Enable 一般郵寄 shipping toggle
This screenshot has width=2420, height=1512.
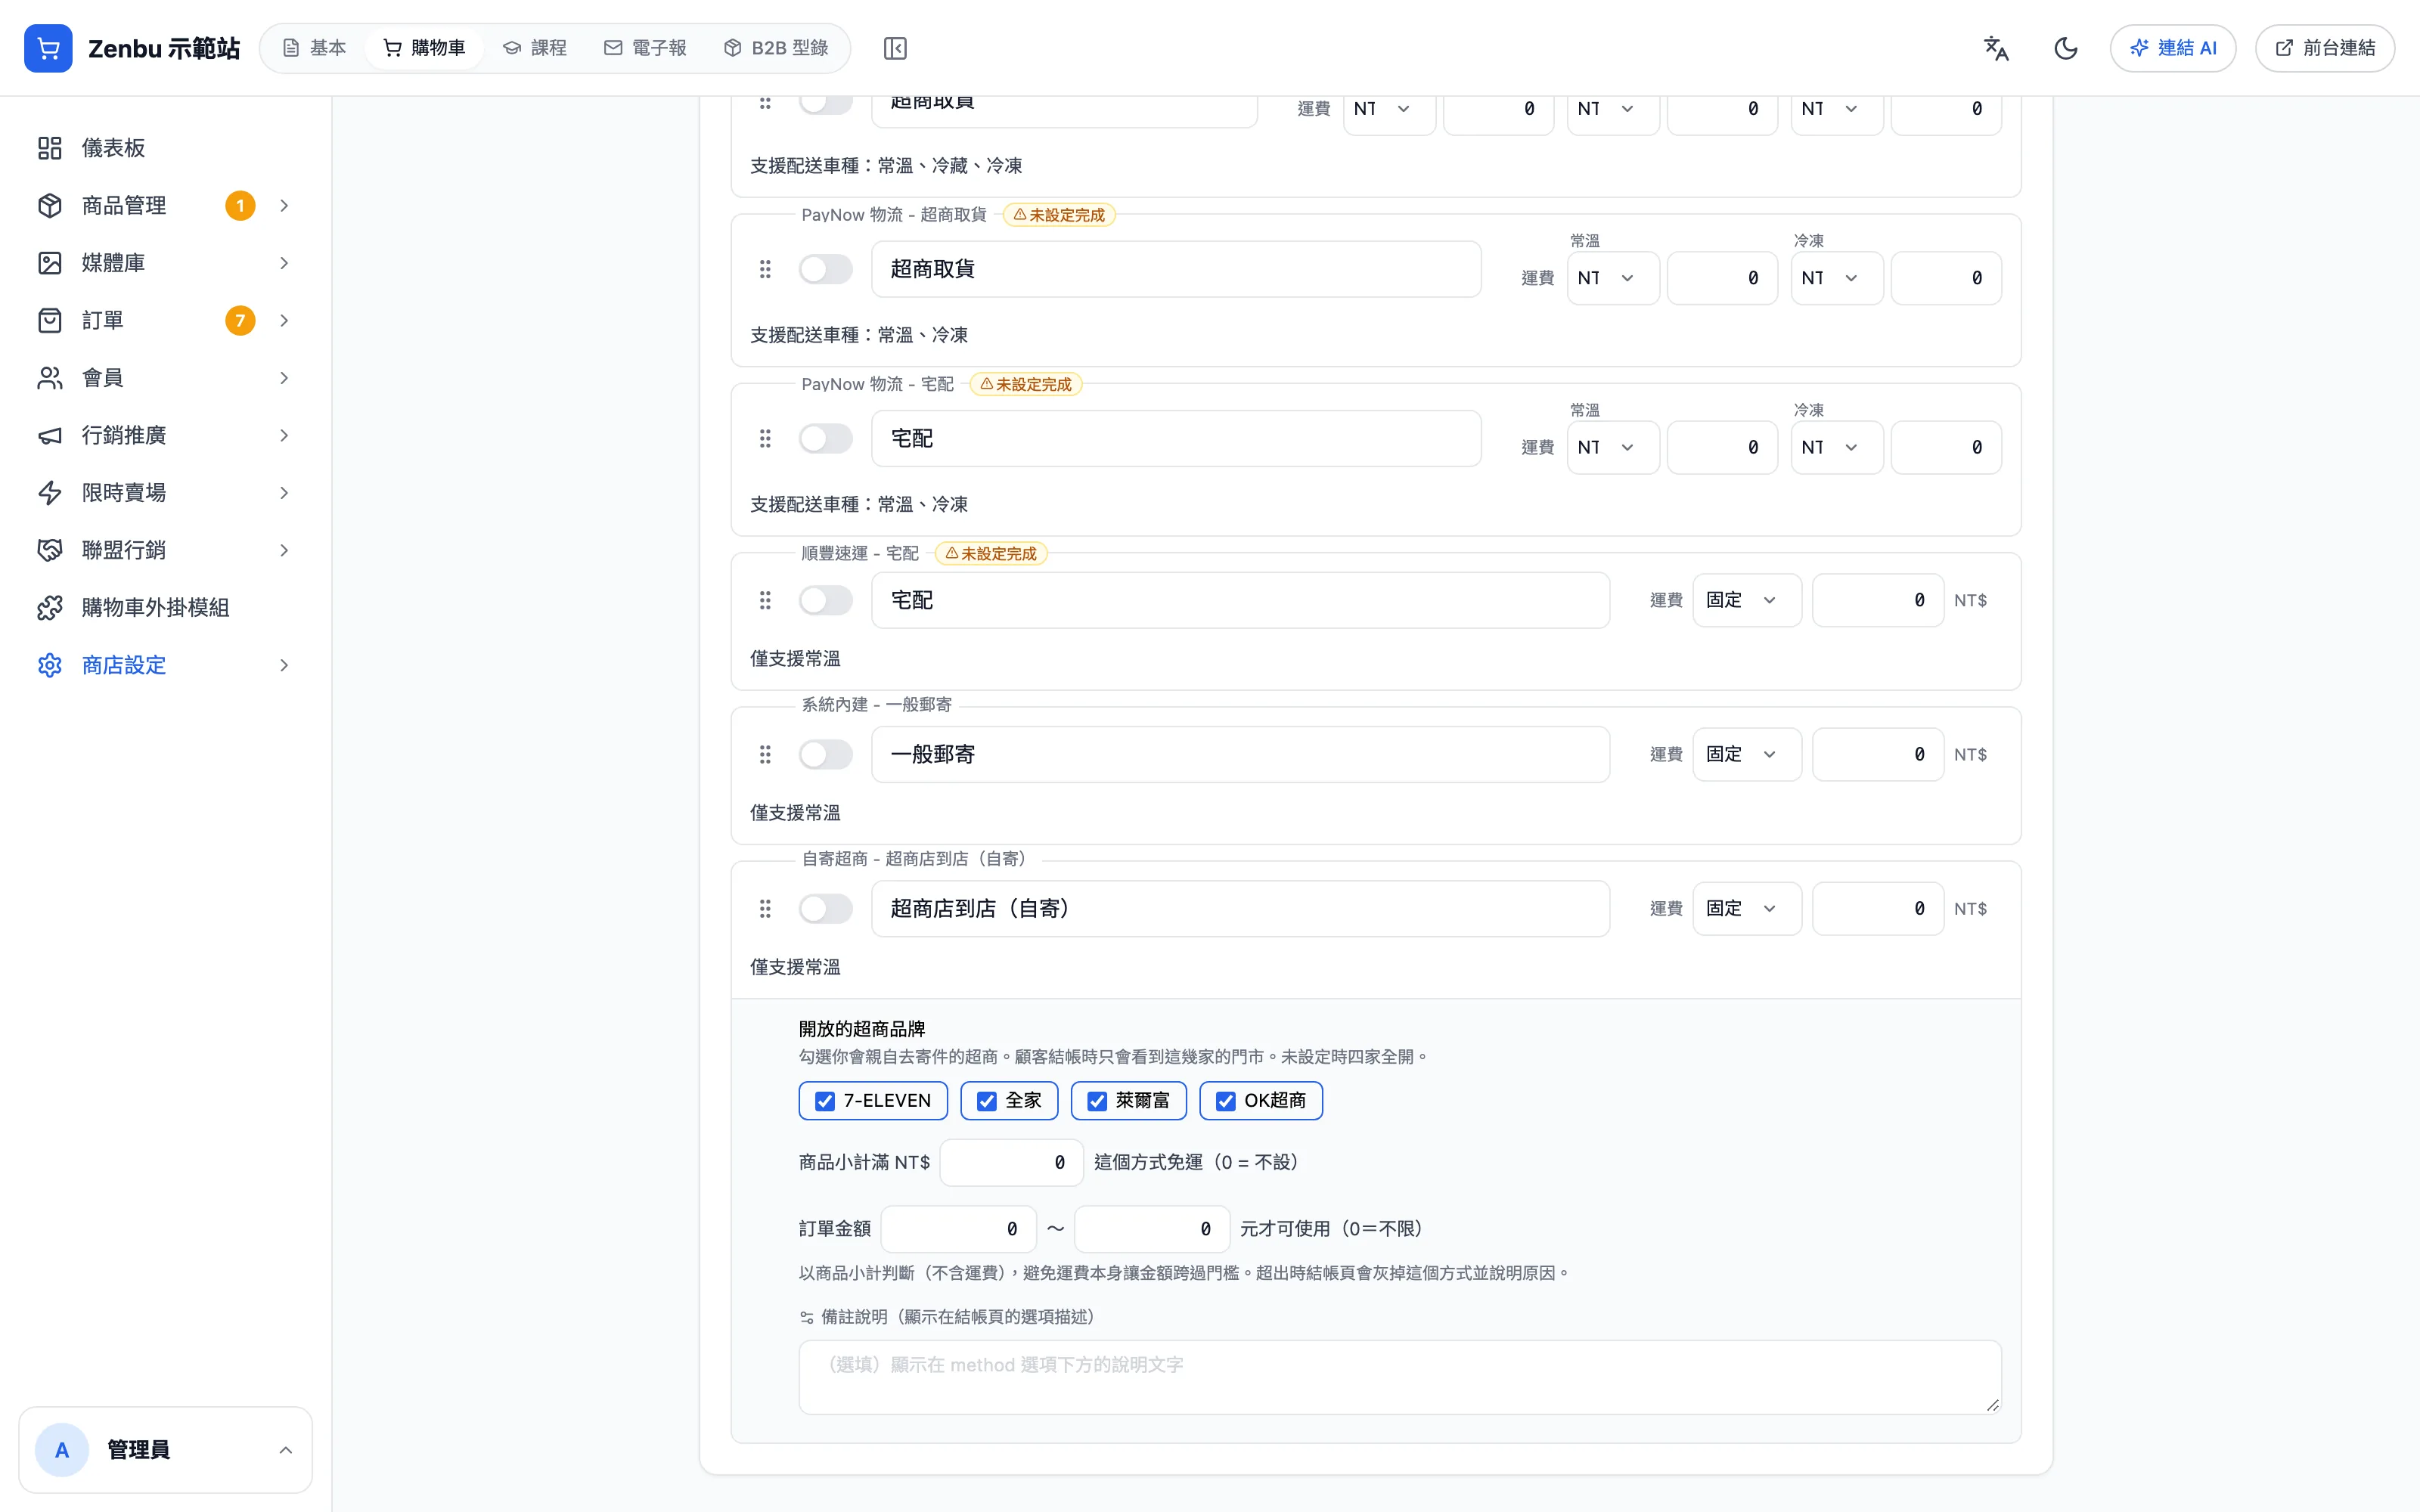click(x=825, y=754)
